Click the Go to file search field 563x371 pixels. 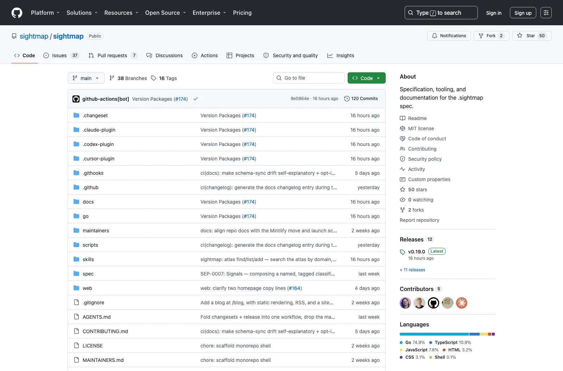coord(309,78)
